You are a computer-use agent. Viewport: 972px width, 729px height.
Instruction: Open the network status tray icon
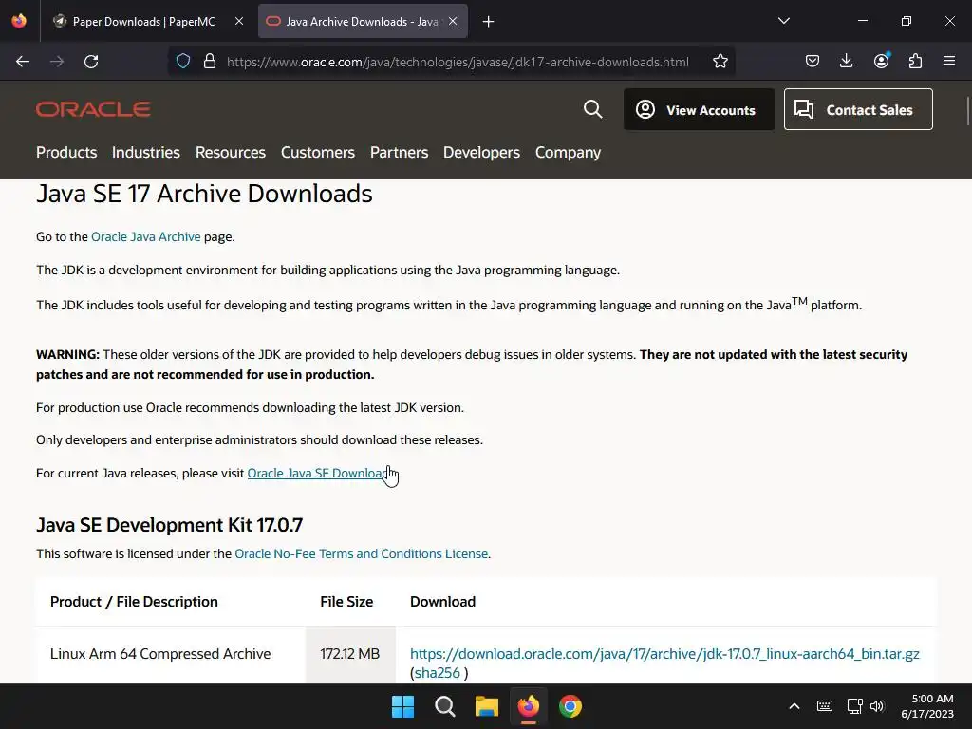click(x=855, y=706)
